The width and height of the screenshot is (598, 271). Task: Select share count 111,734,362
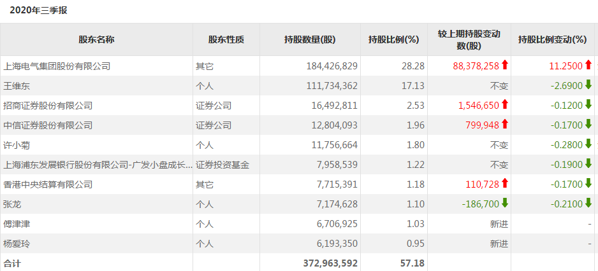[x=332, y=86]
